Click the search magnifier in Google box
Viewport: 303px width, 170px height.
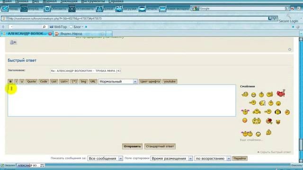[286, 8]
